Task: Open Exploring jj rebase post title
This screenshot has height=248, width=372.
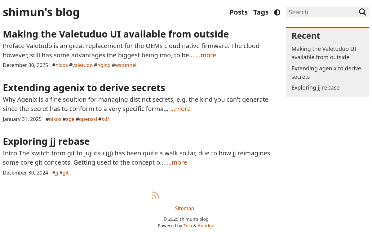Action: click(x=46, y=141)
